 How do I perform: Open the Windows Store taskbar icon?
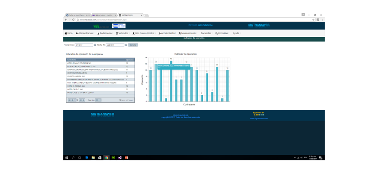click(100, 157)
